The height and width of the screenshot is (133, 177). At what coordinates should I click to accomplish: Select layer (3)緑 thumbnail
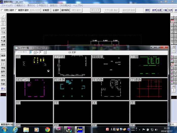[x=149, y=66]
